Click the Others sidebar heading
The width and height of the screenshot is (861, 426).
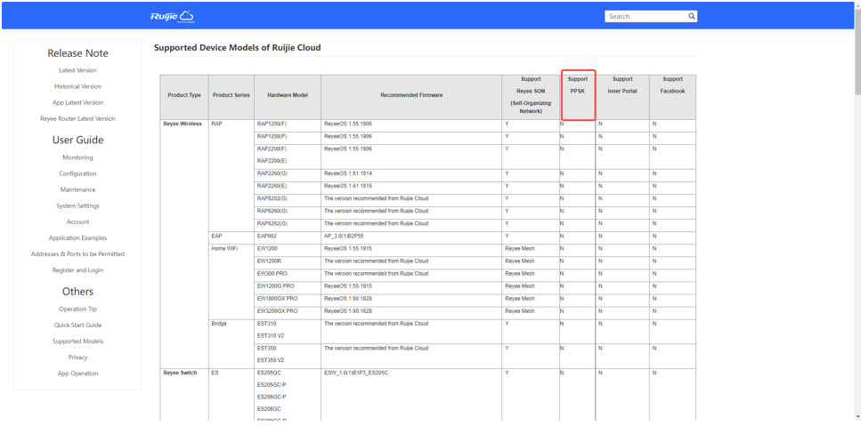click(78, 291)
